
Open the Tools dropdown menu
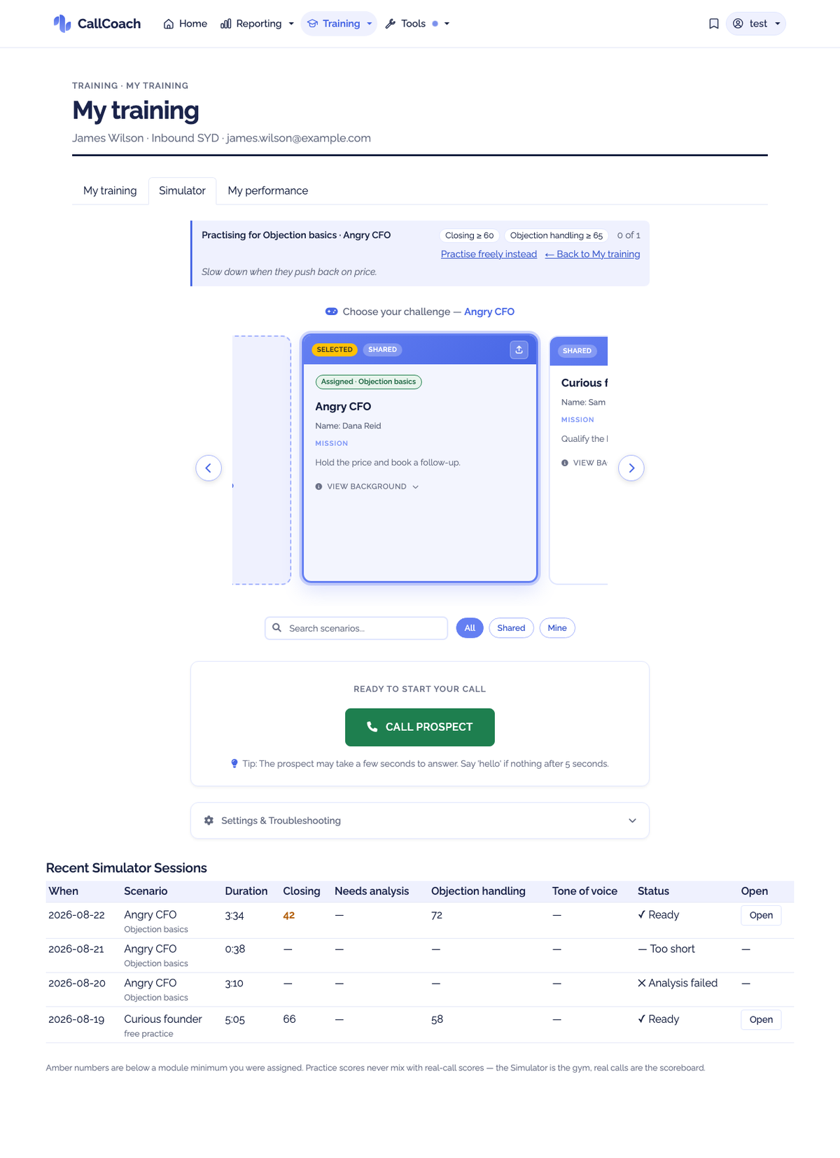[x=417, y=24]
